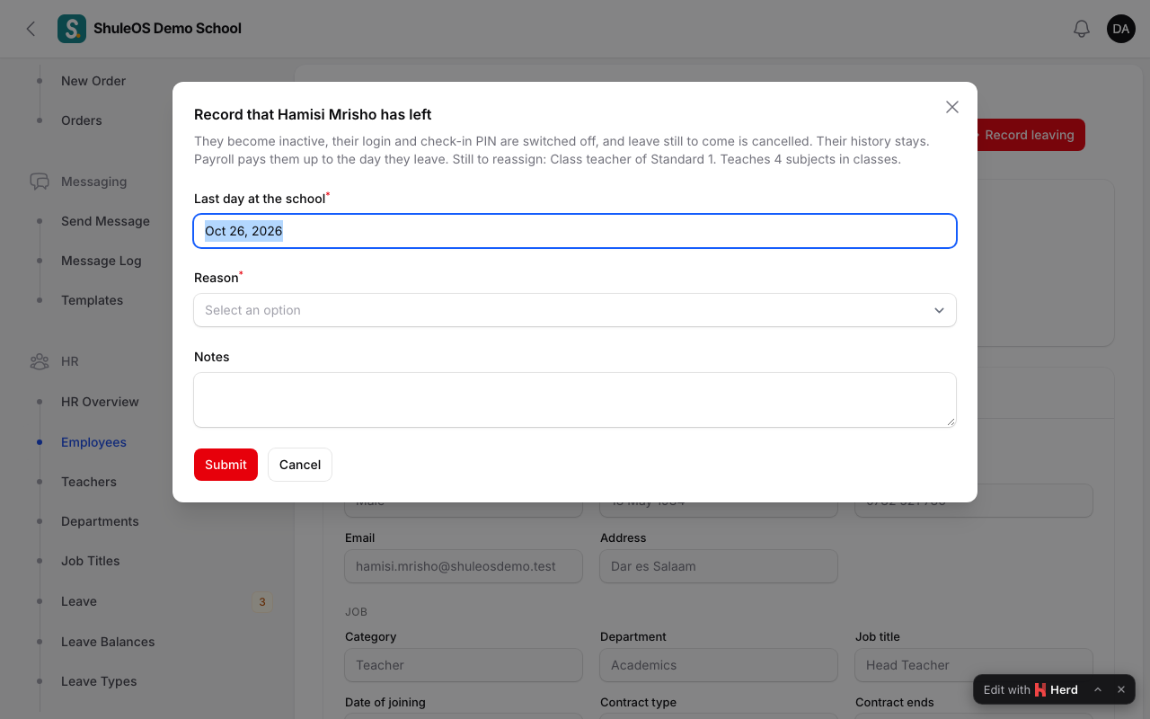Image resolution: width=1150 pixels, height=719 pixels.
Task: Click the back arrow icon
Action: 31,29
